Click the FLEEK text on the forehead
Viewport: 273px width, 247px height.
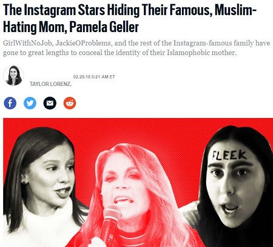point(229,156)
